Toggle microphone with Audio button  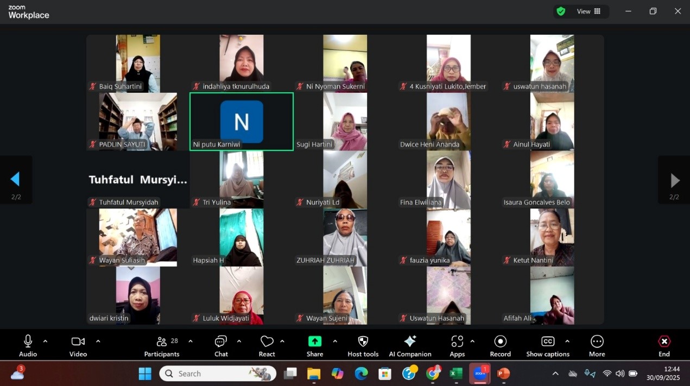pyautogui.click(x=28, y=346)
